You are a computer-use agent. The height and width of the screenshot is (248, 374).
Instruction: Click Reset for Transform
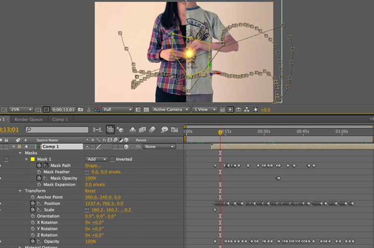[90, 191]
